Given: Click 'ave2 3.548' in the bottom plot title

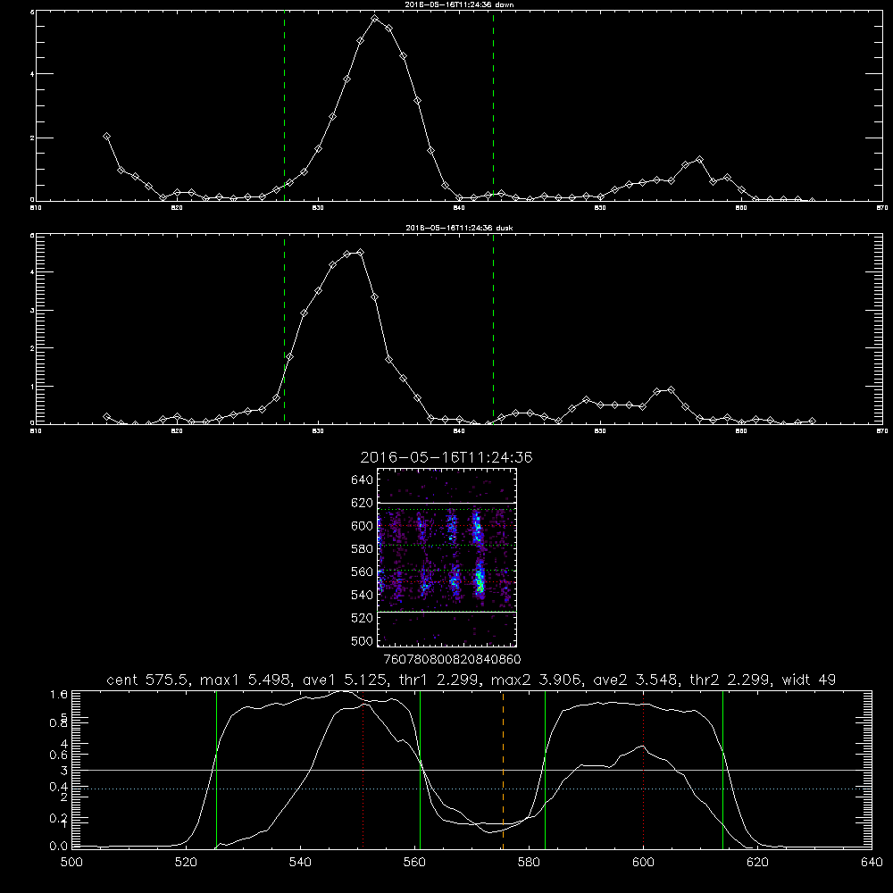Looking at the screenshot, I should (636, 680).
